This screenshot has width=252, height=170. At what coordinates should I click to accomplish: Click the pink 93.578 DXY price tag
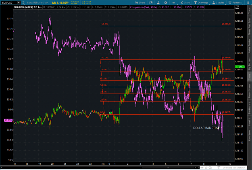[8, 120]
